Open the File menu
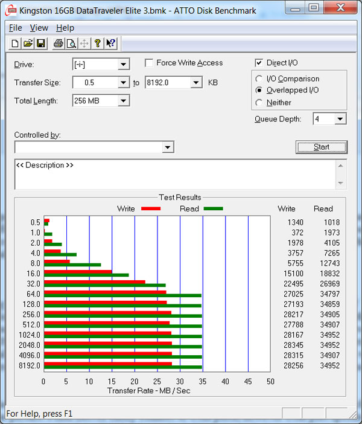Image resolution: width=362 pixels, height=424 pixels. 16,28
